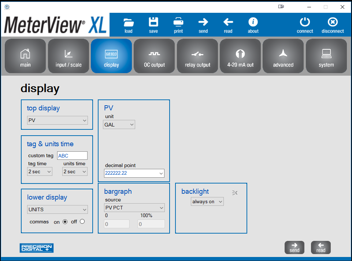Click the 'custom tag' label
The width and height of the screenshot is (352, 261).
click(x=41, y=156)
